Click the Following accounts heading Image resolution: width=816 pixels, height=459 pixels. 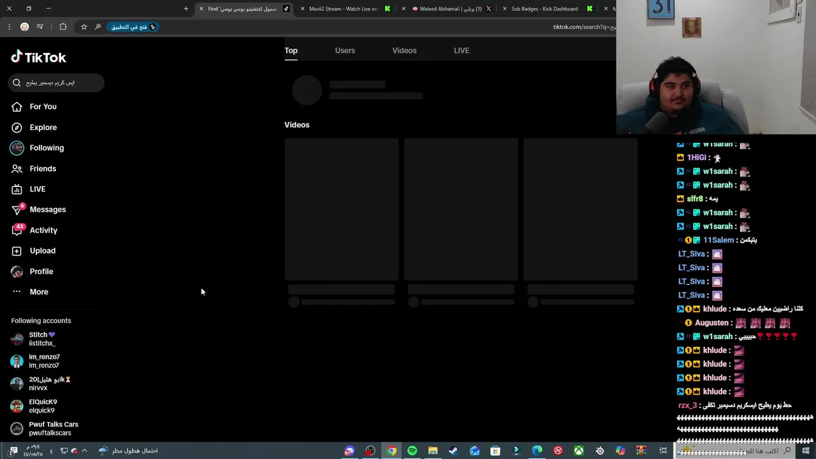[41, 321]
